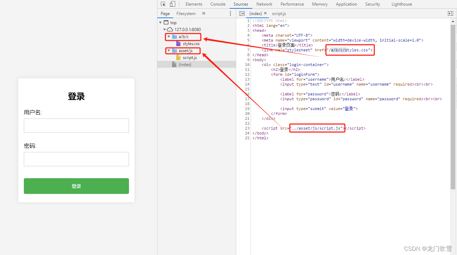This screenshot has height=255, width=457.
Task: Open the navigator three-dot options menu
Action: click(230, 13)
